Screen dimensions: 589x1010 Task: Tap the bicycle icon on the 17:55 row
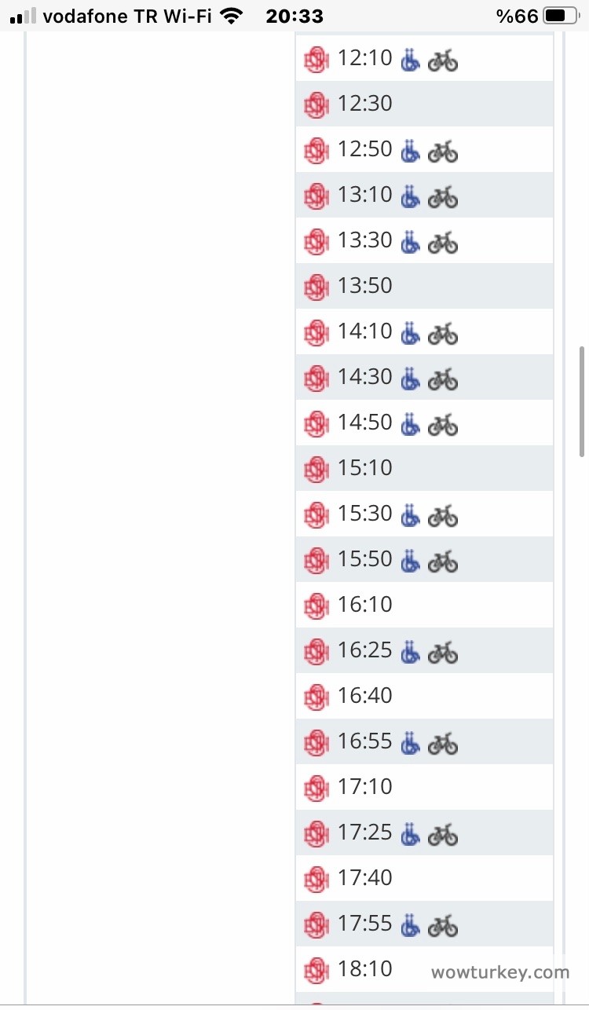[443, 924]
